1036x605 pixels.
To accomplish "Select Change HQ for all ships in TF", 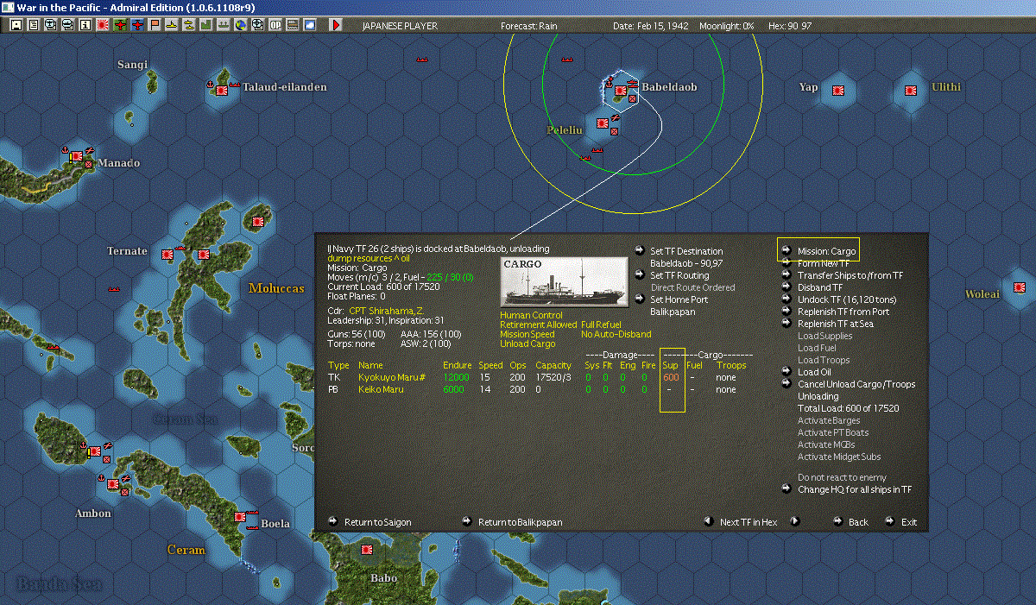I will 855,489.
